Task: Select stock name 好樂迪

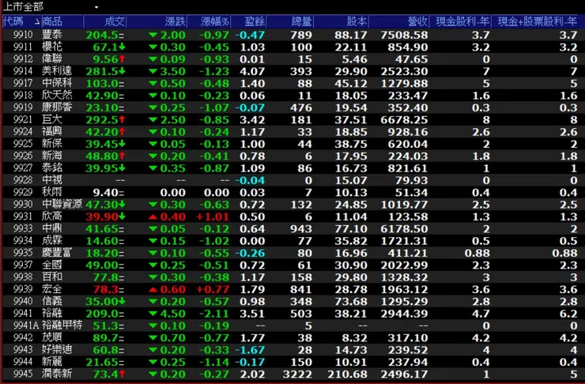Action: pyautogui.click(x=57, y=349)
